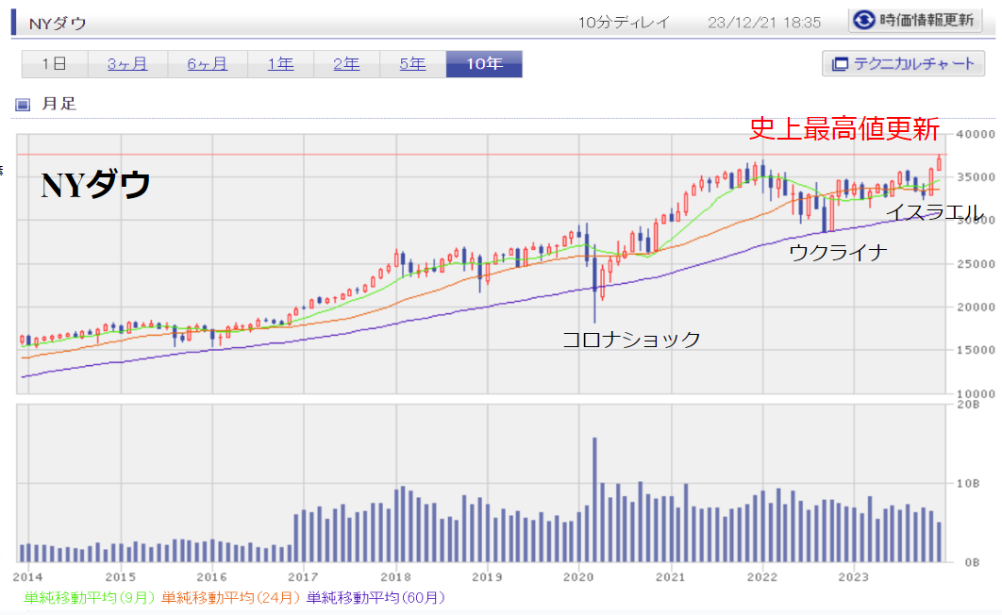Click the circular refresh icon
1002x615 pixels.
(x=864, y=21)
